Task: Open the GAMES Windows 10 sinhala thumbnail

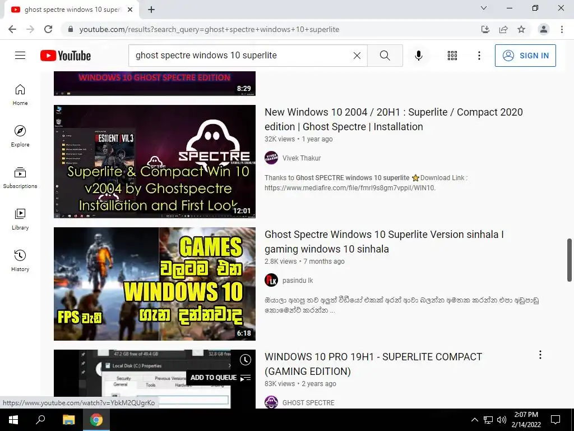Action: (155, 284)
